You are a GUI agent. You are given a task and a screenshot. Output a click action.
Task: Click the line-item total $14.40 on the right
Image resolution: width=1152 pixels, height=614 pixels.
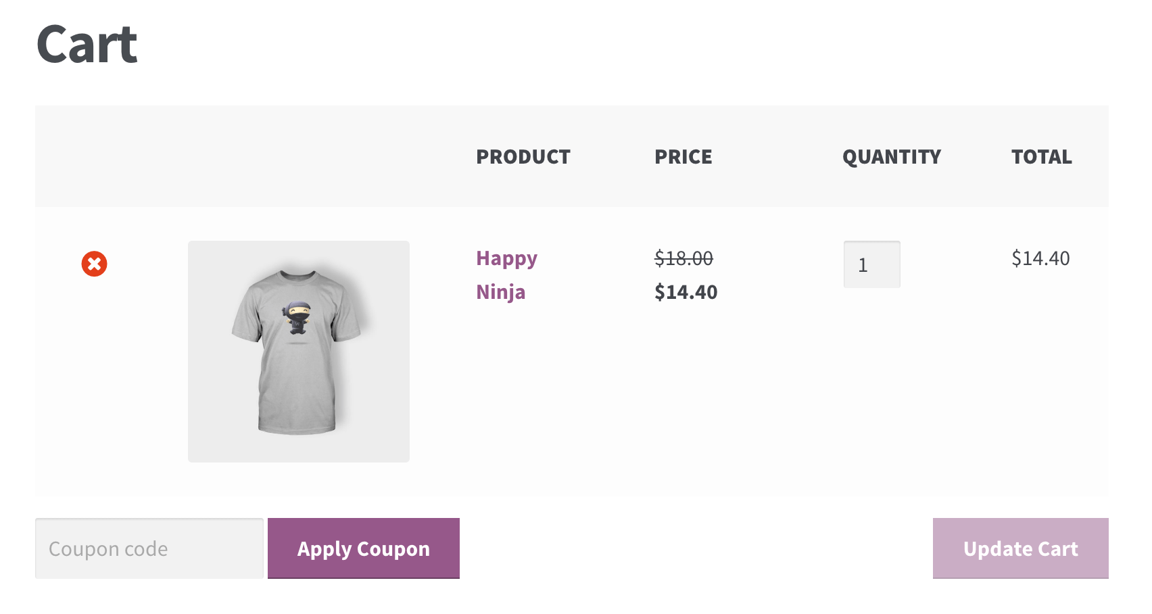pos(1041,258)
